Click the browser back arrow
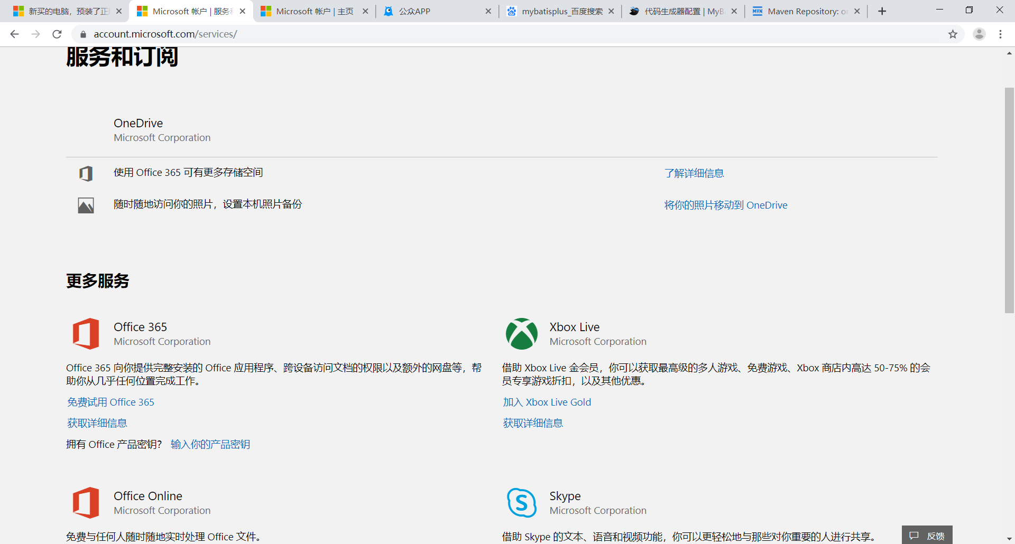 (14, 34)
